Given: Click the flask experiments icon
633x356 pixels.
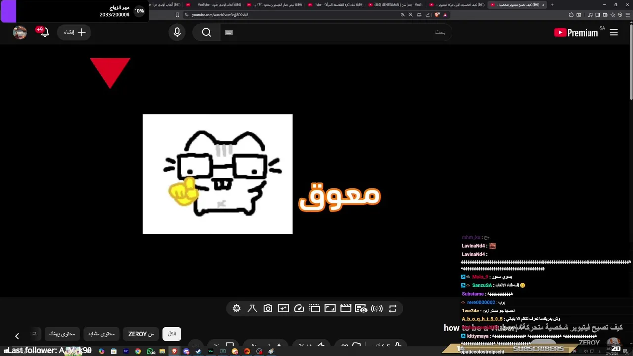Looking at the screenshot, I should pyautogui.click(x=252, y=309).
